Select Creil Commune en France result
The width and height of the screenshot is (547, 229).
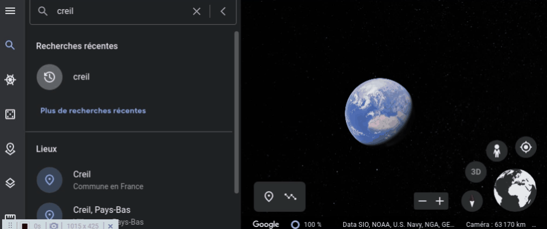(x=129, y=180)
